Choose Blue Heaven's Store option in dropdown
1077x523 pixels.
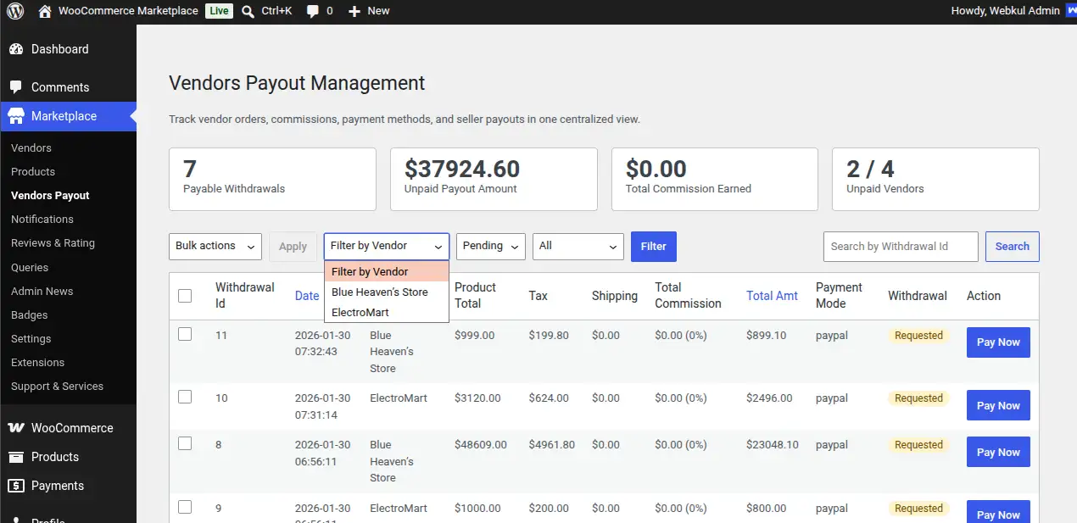(387, 292)
